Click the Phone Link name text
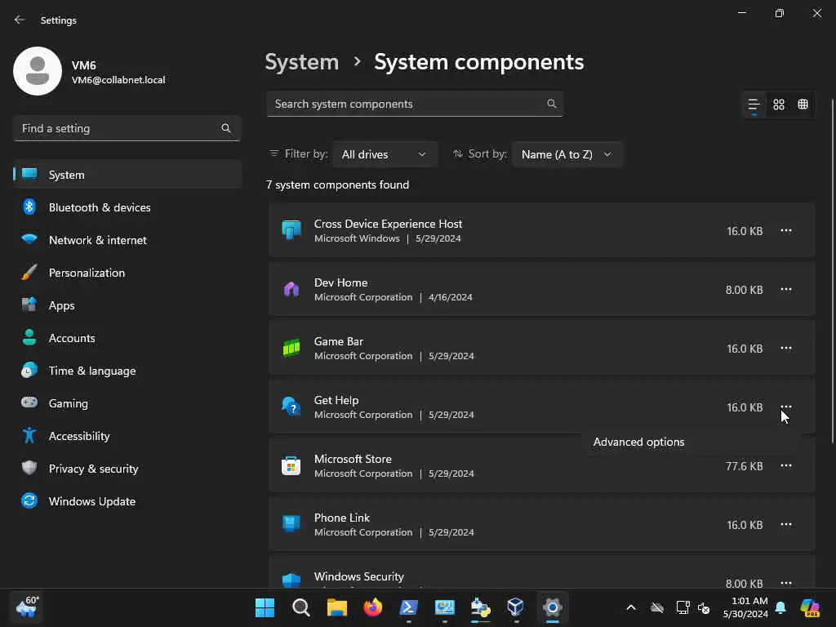This screenshot has height=627, width=836. pos(342,518)
